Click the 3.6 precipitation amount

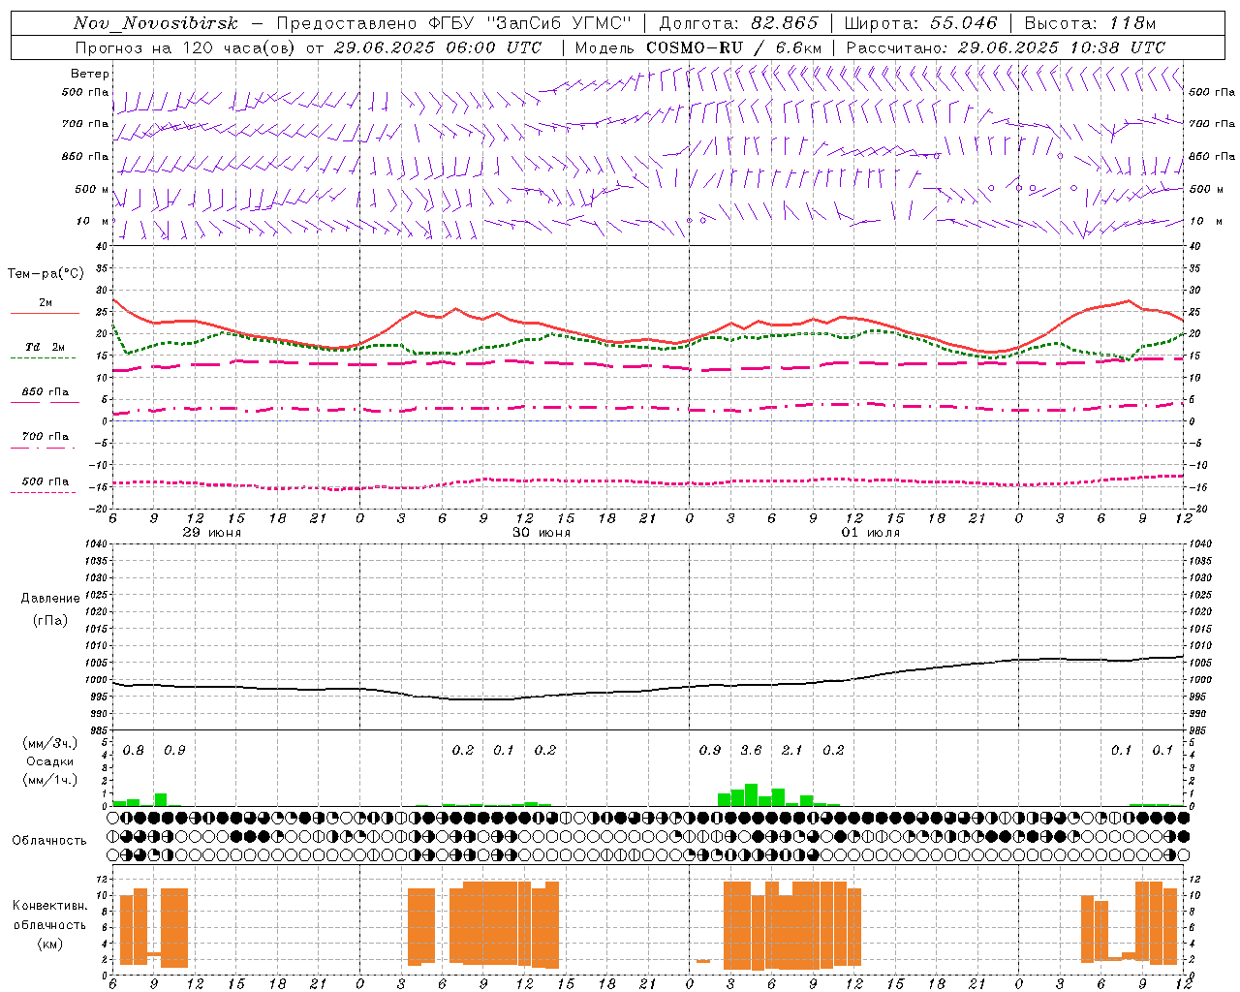[x=751, y=750]
